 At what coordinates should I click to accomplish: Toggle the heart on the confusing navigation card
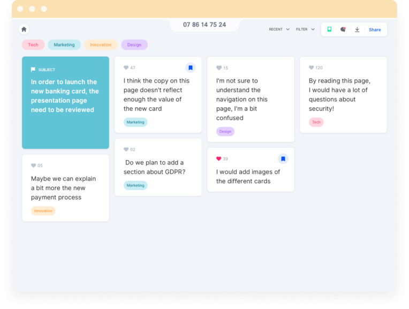click(219, 68)
